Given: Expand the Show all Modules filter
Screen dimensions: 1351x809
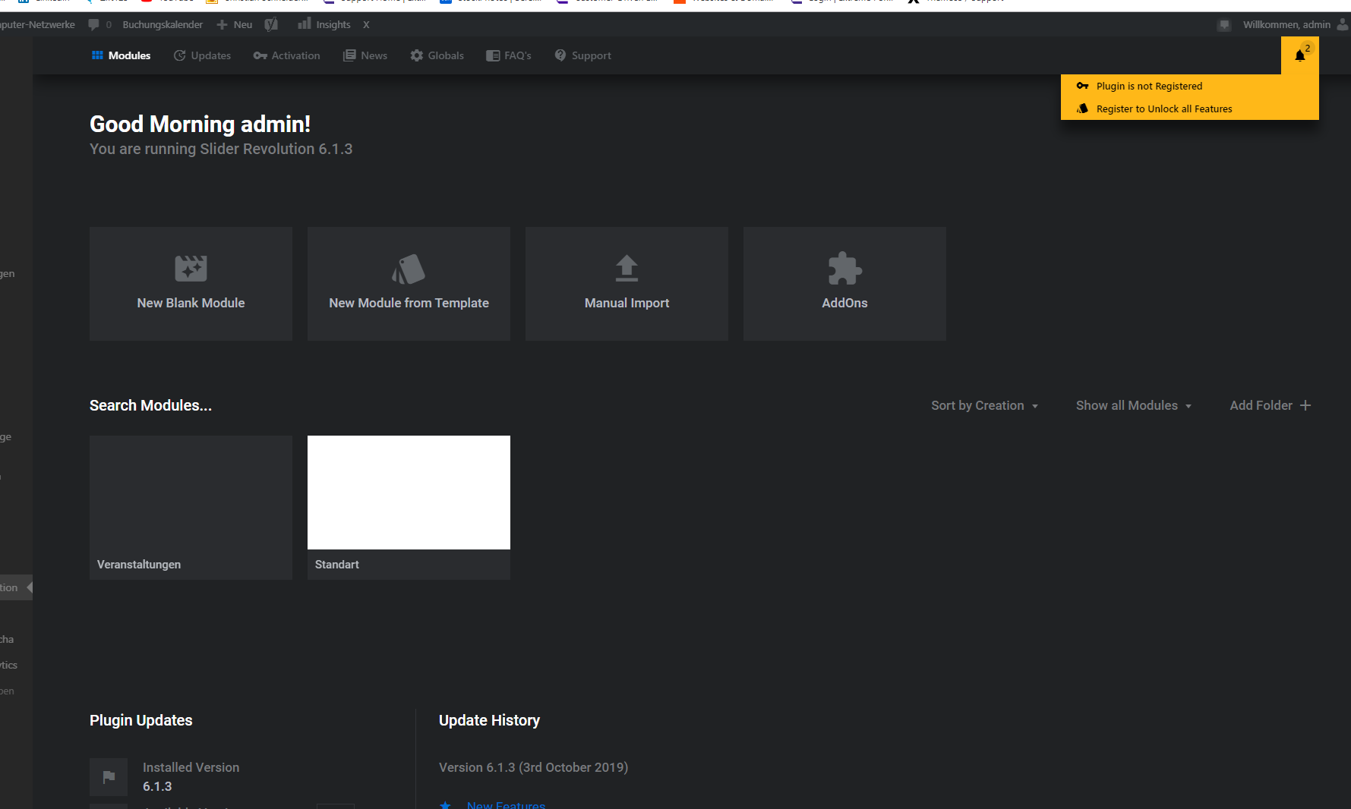Looking at the screenshot, I should [x=1134, y=405].
